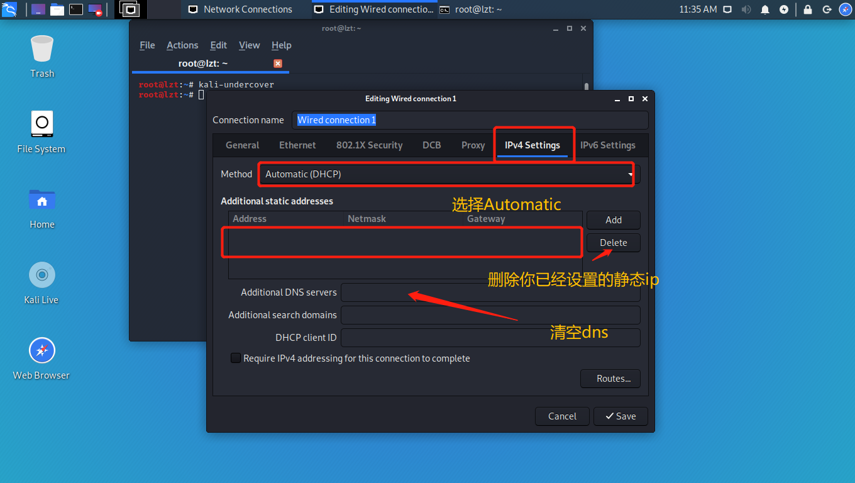The height and width of the screenshot is (483, 855).
Task: Switch to the 802.1X Security tab
Action: click(x=369, y=145)
